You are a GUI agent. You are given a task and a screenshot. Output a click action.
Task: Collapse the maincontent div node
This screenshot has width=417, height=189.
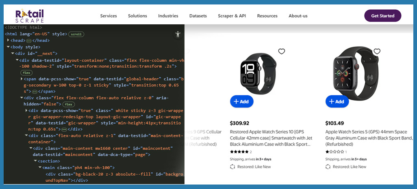coord(30,148)
